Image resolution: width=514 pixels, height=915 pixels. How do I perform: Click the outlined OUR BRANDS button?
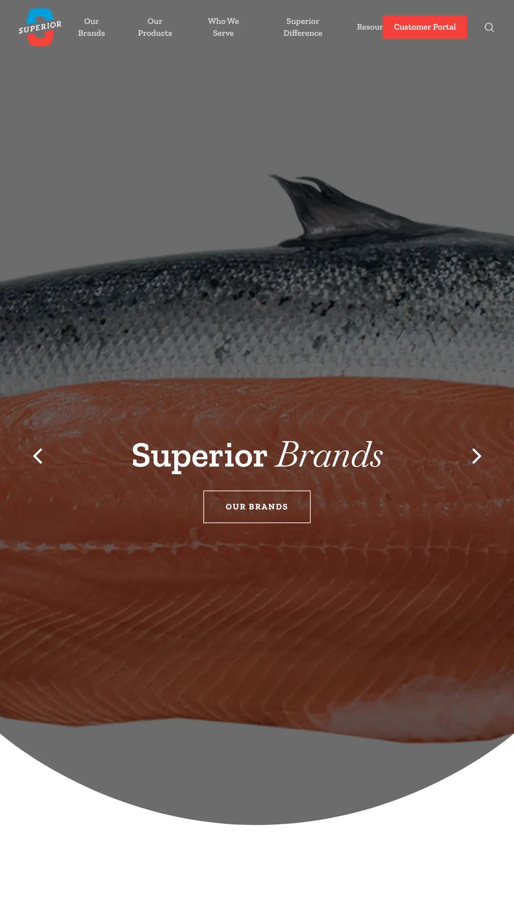(257, 507)
